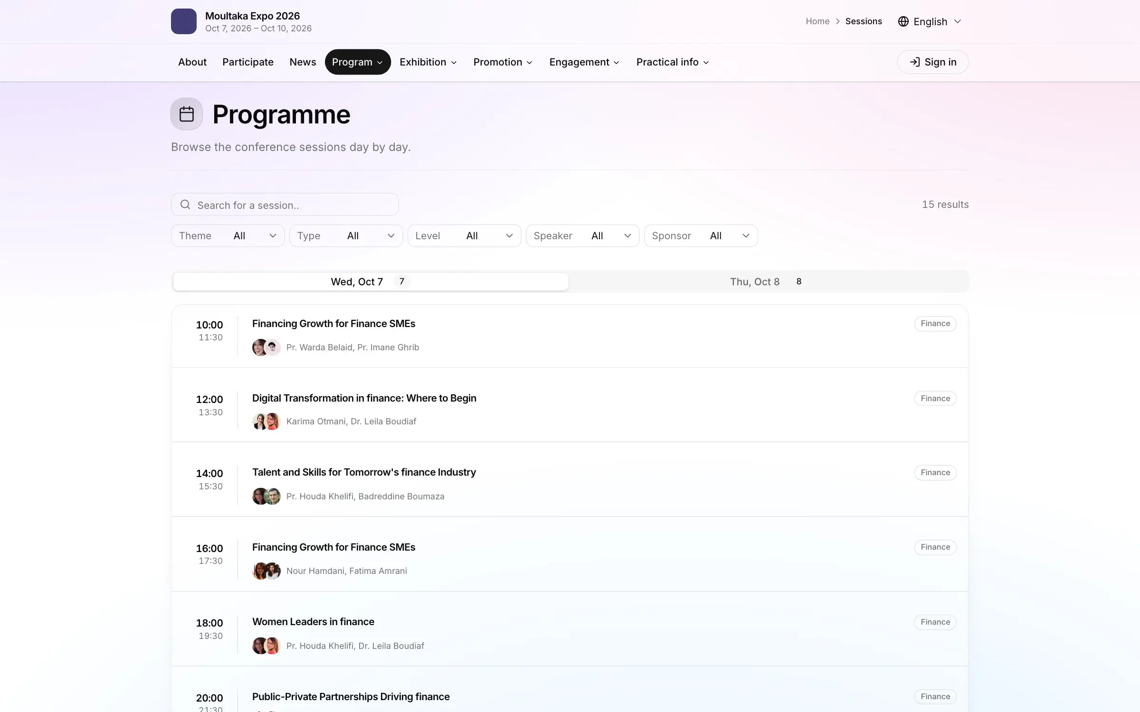The height and width of the screenshot is (712, 1140).
Task: Click the speaker names Pr. Houda Khelifi, Badreddine Boumaza
Action: pos(365,497)
